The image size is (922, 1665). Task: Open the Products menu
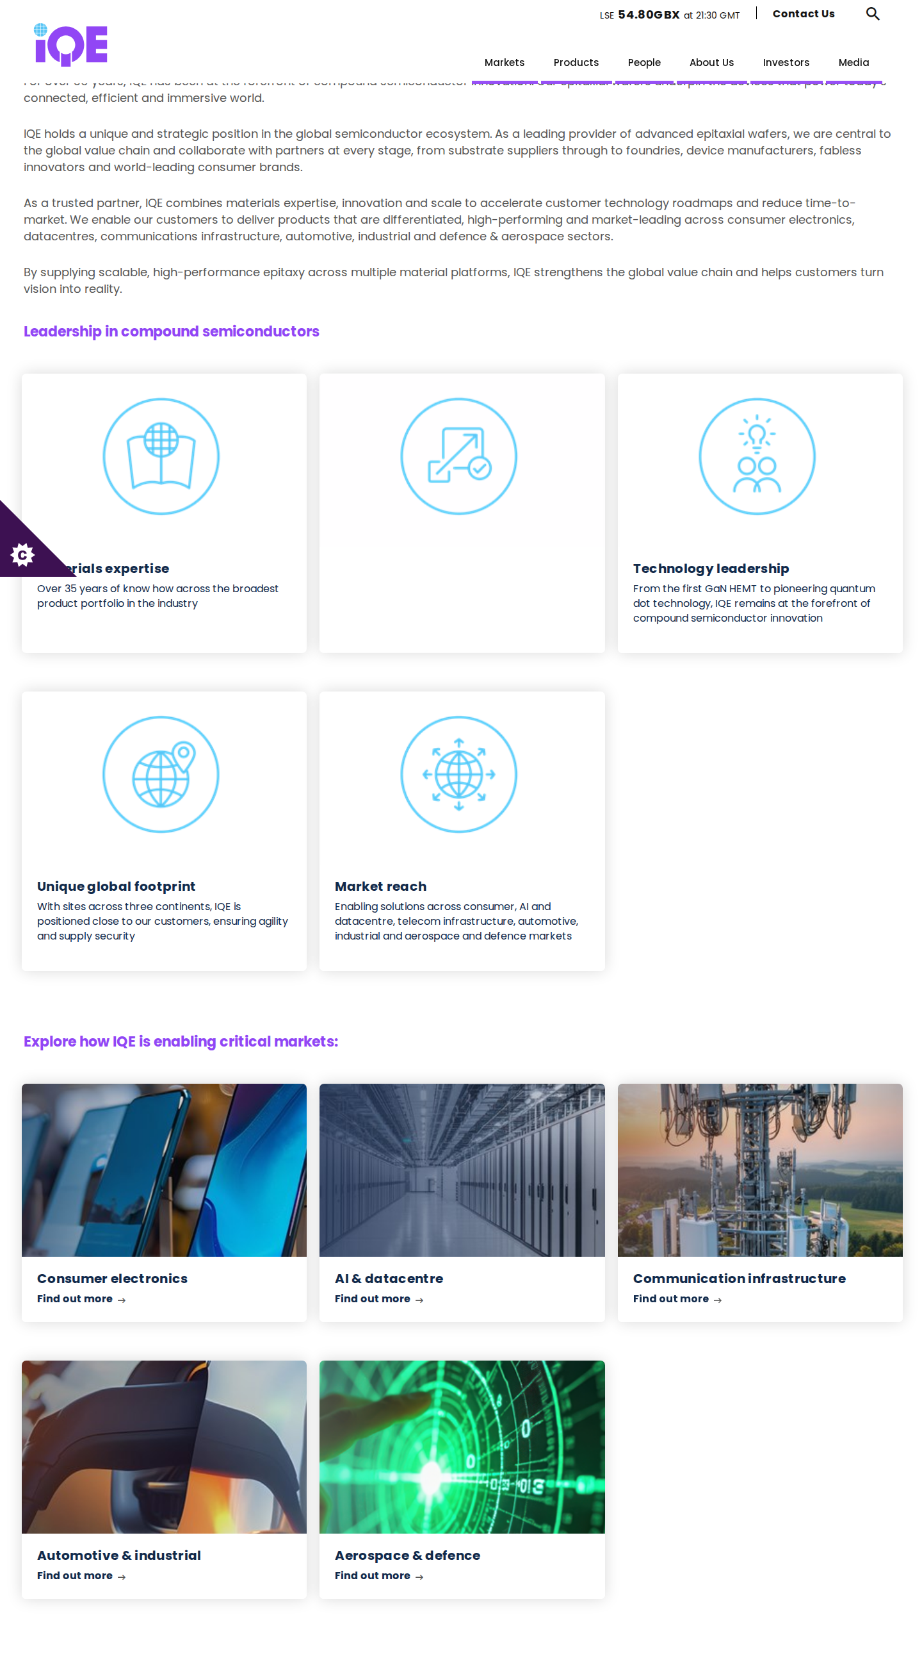pyautogui.click(x=576, y=63)
